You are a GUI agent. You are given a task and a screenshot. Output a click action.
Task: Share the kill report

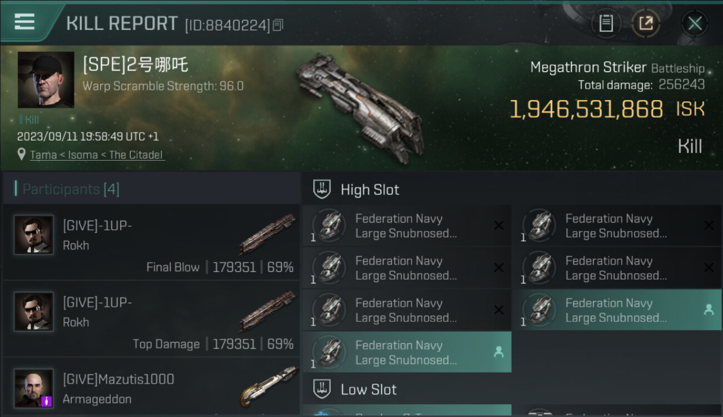pyautogui.click(x=646, y=23)
